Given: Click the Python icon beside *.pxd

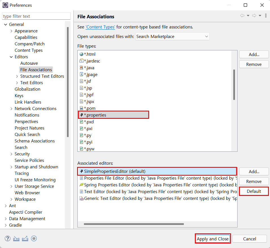Looking at the screenshot, I should tap(81, 122).
